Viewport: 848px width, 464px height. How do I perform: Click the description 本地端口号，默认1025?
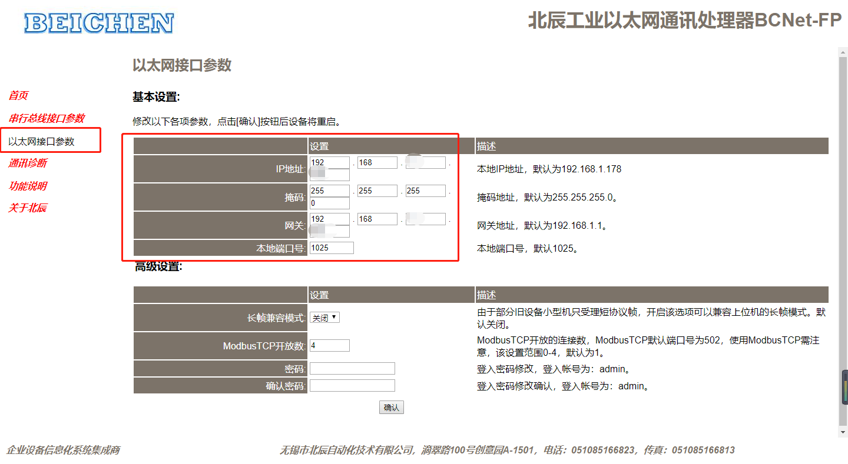(528, 249)
